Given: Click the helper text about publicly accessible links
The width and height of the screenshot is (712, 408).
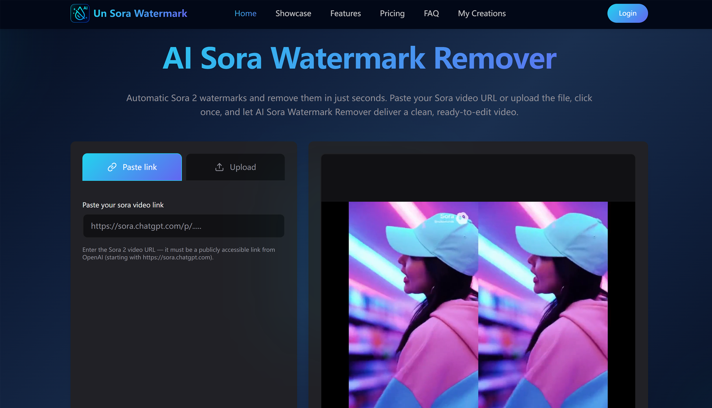Looking at the screenshot, I should [179, 253].
